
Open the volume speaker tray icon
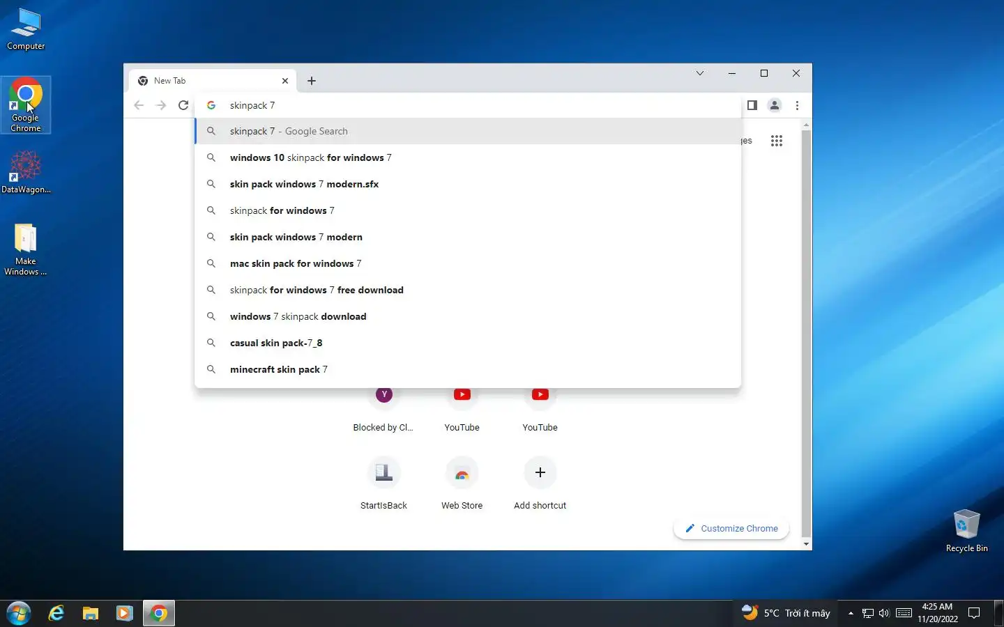pos(884,613)
